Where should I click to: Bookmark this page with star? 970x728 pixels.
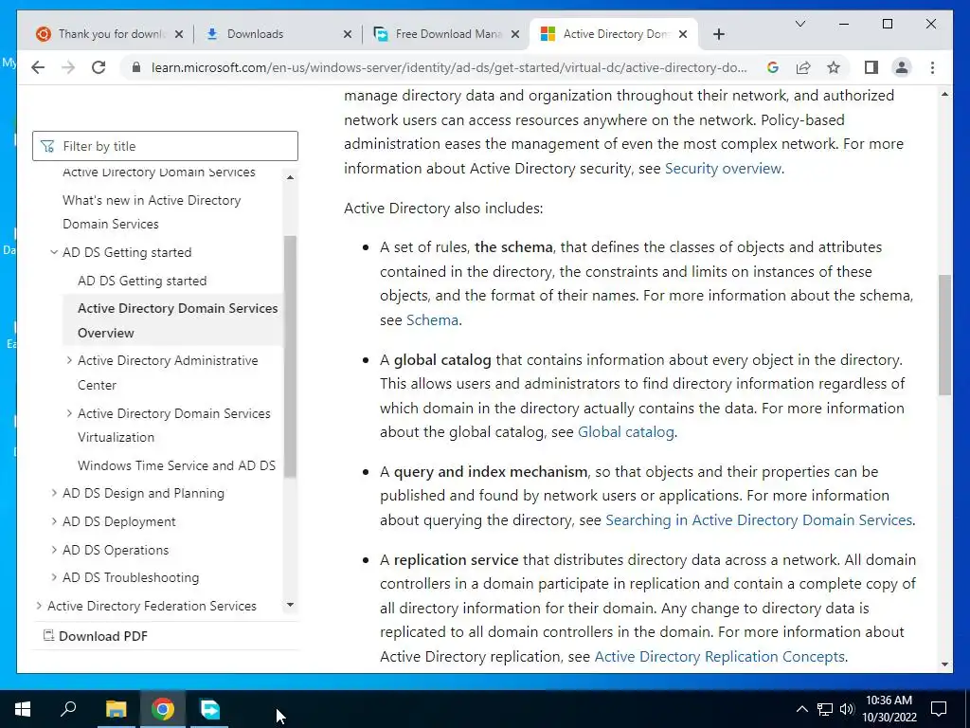coord(834,67)
